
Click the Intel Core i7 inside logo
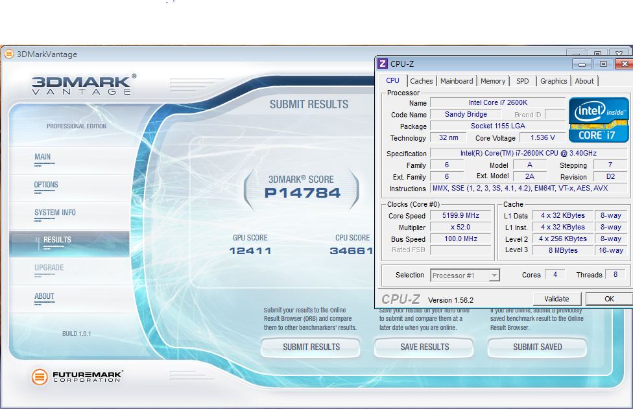[x=598, y=120]
